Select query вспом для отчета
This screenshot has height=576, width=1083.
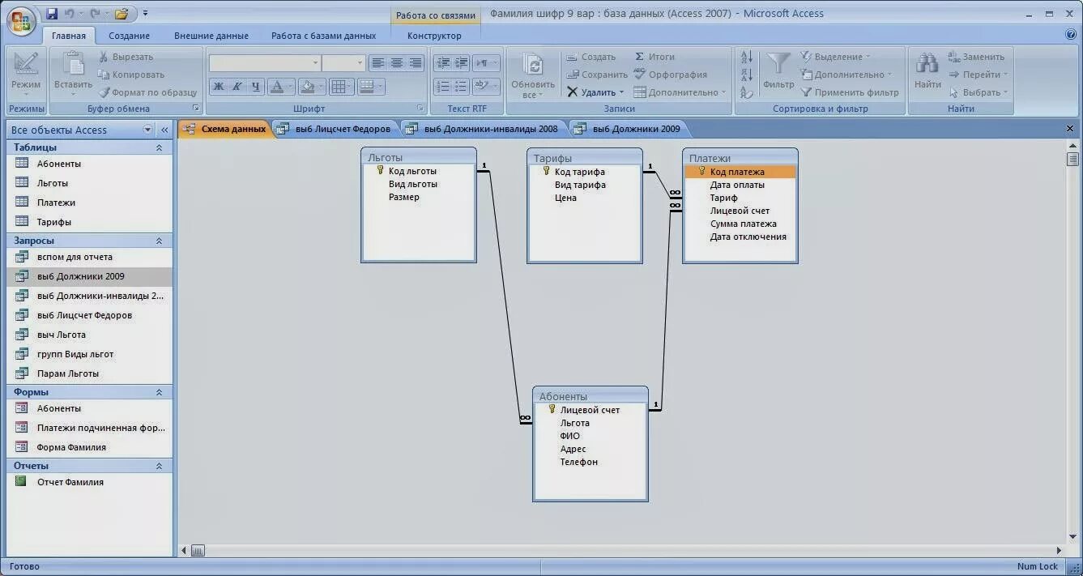[90, 257]
